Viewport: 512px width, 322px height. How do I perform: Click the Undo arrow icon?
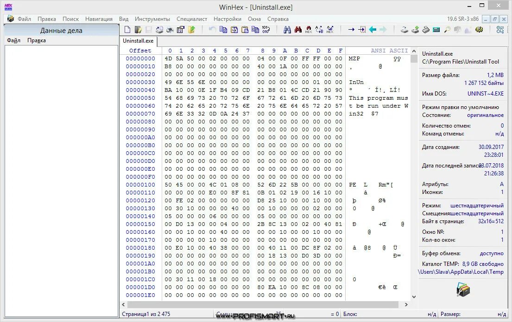[x=212, y=29]
